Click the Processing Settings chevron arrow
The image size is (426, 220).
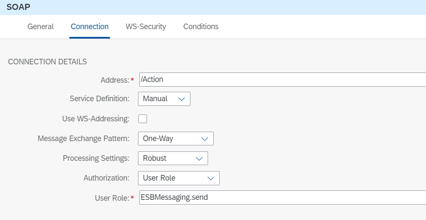199,159
